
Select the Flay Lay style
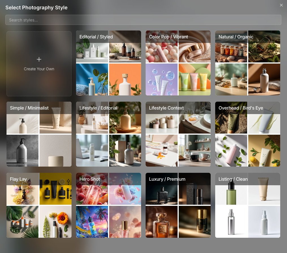(x=39, y=205)
